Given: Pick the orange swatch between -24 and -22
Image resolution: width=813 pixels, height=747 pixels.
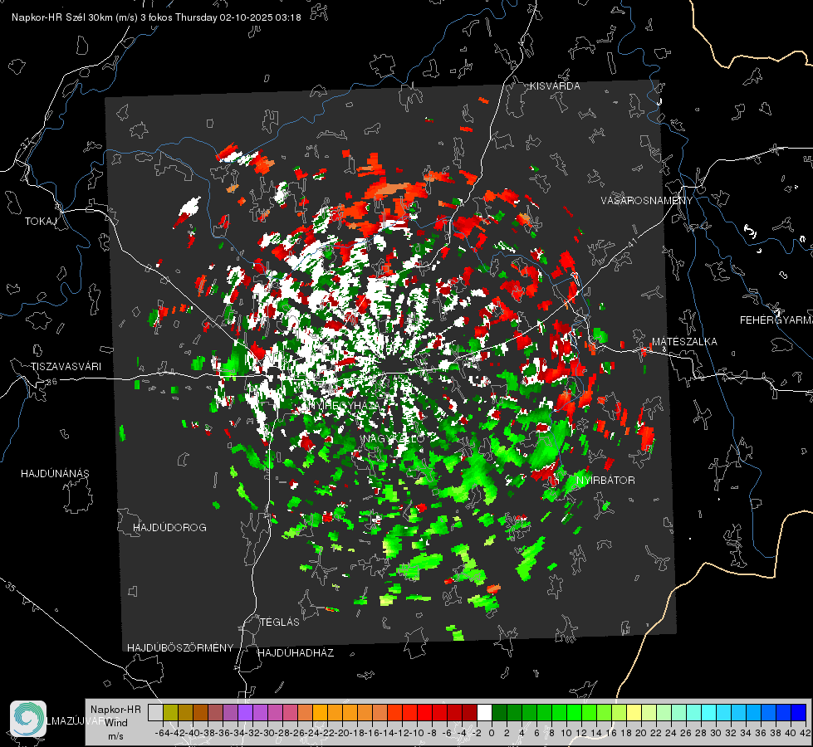Looking at the screenshot, I should point(320,712).
